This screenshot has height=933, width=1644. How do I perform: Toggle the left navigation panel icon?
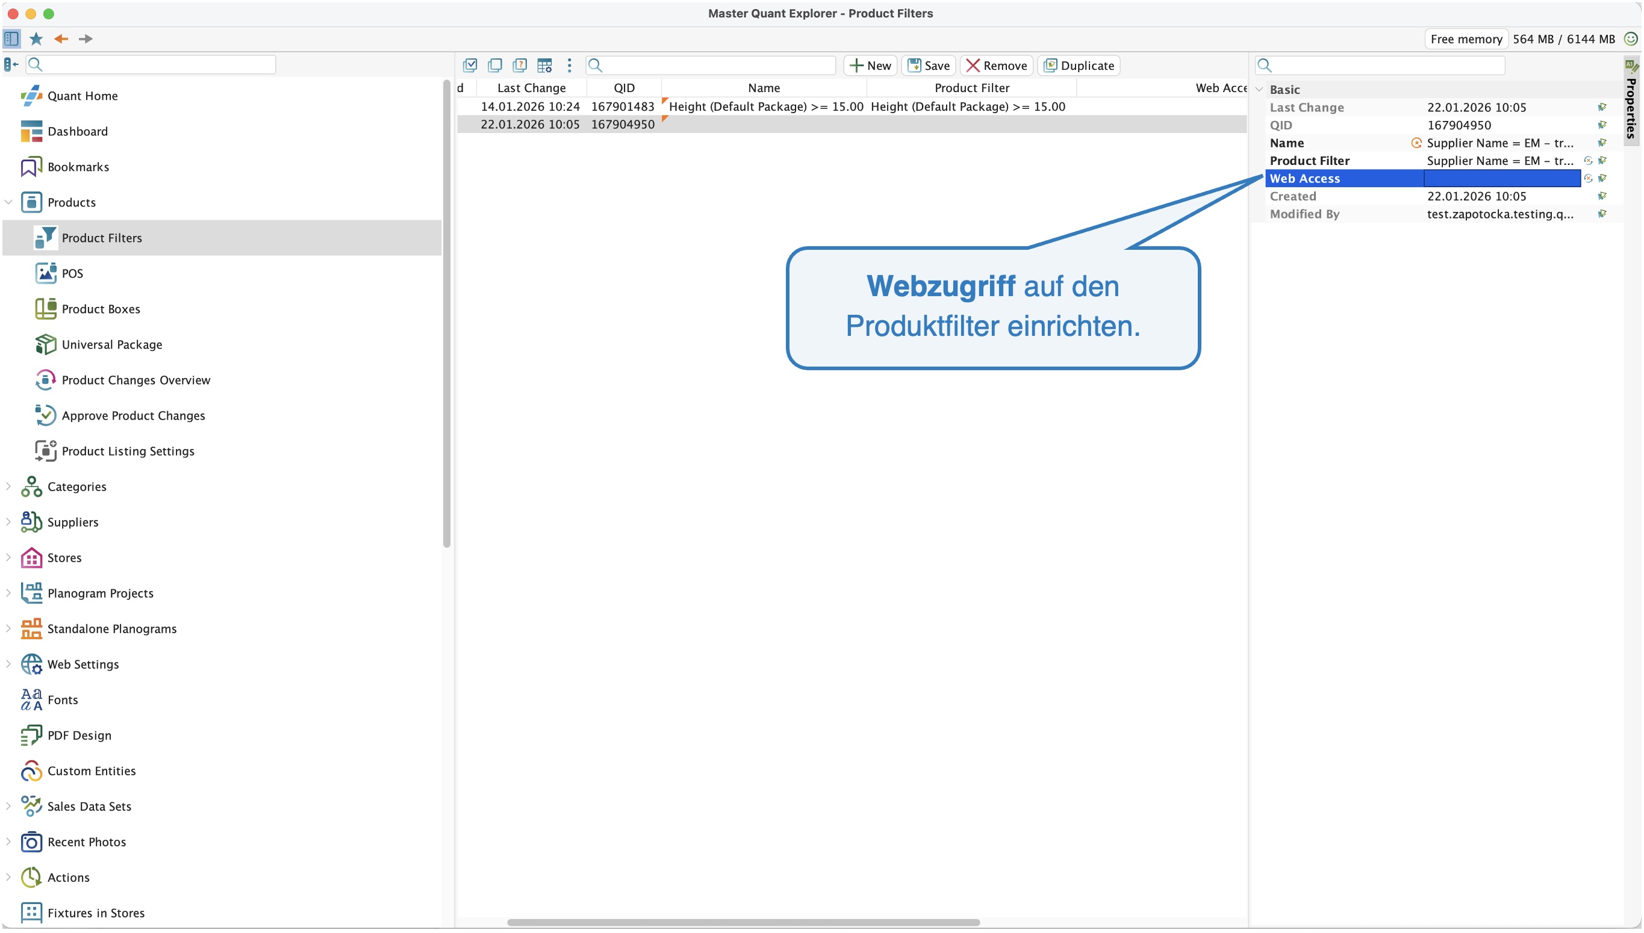pyautogui.click(x=11, y=39)
